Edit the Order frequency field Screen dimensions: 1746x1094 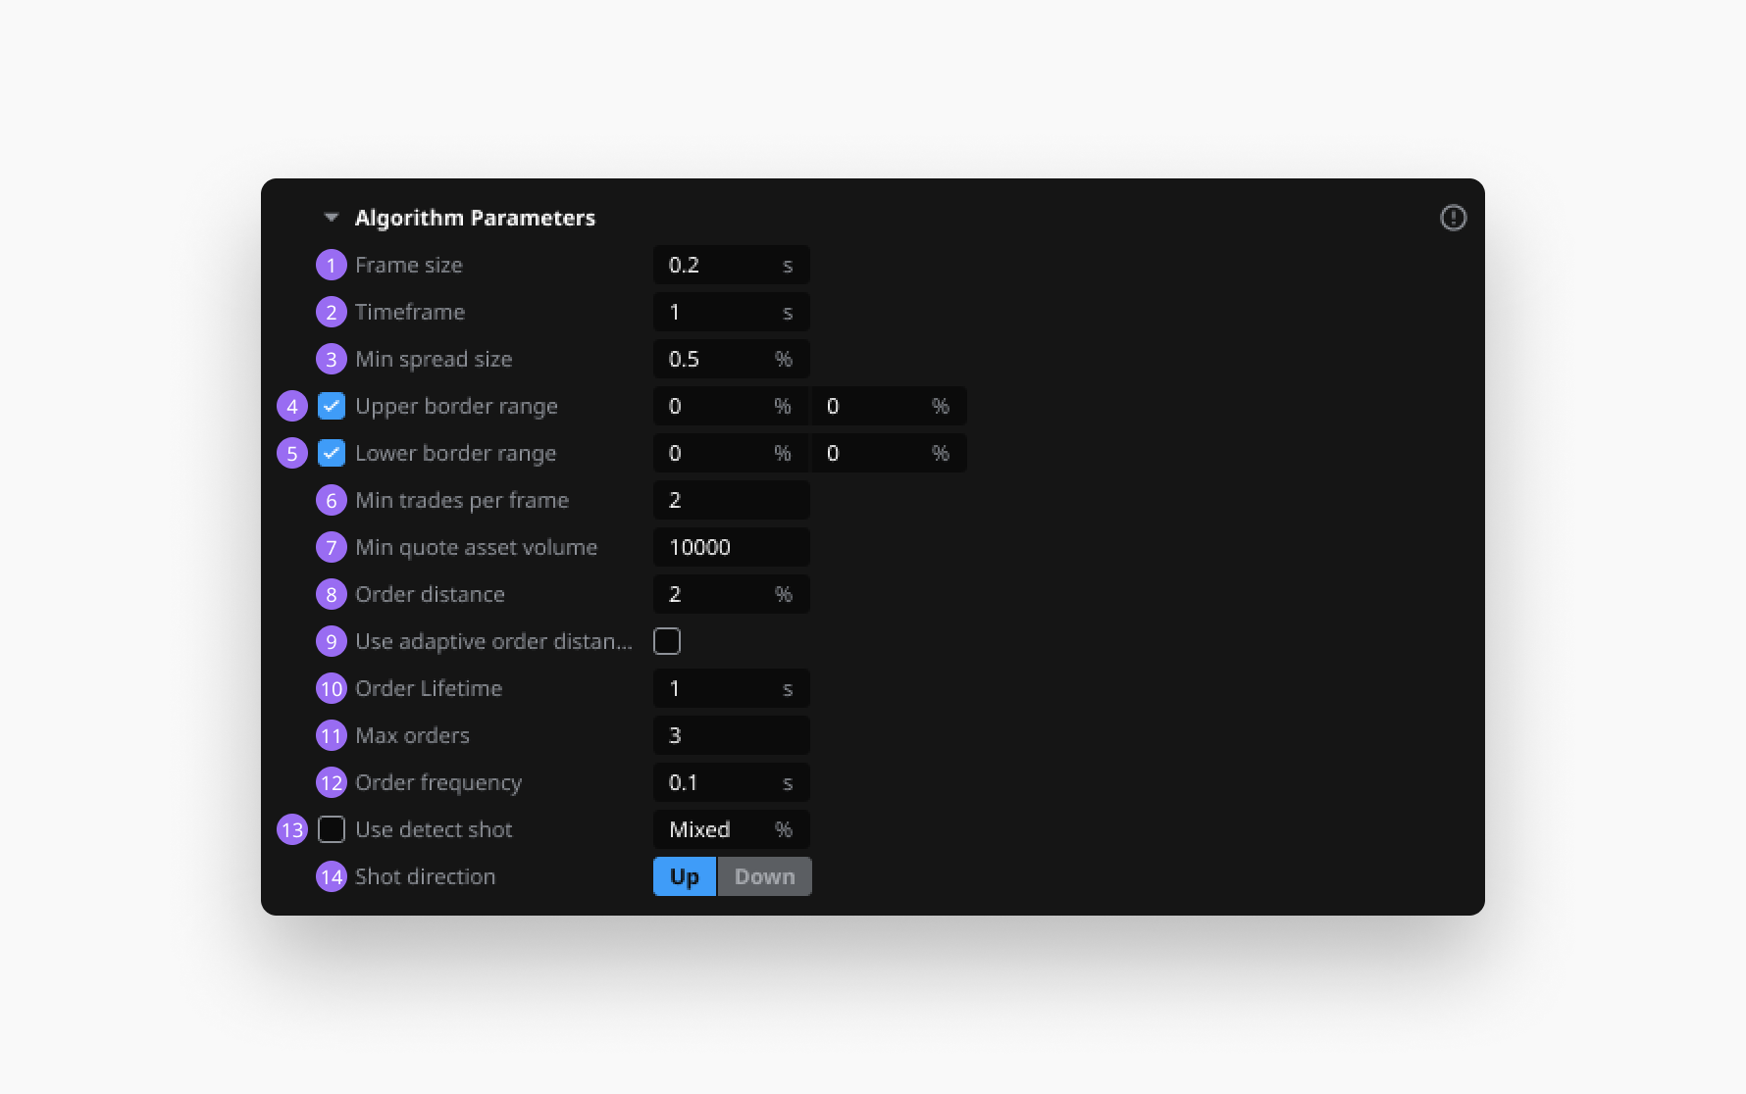718,782
